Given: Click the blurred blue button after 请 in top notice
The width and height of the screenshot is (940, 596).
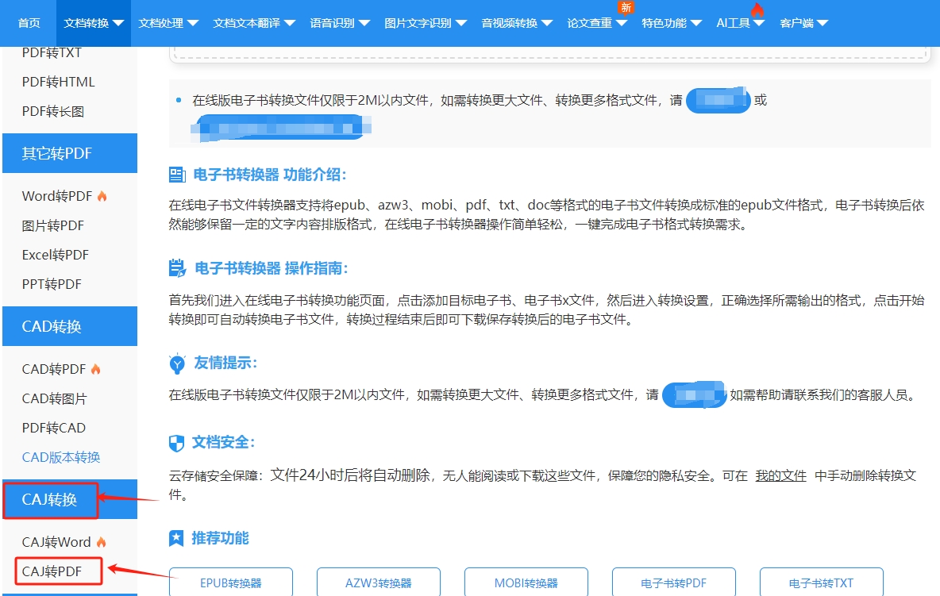Looking at the screenshot, I should coord(718,100).
